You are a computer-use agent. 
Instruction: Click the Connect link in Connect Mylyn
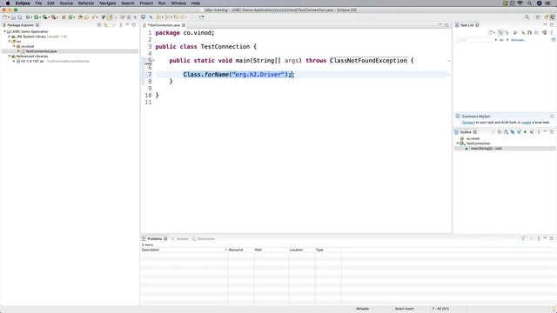coord(468,123)
